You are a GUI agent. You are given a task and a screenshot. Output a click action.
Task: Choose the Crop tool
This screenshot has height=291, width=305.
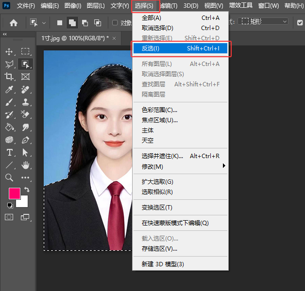coord(9,77)
